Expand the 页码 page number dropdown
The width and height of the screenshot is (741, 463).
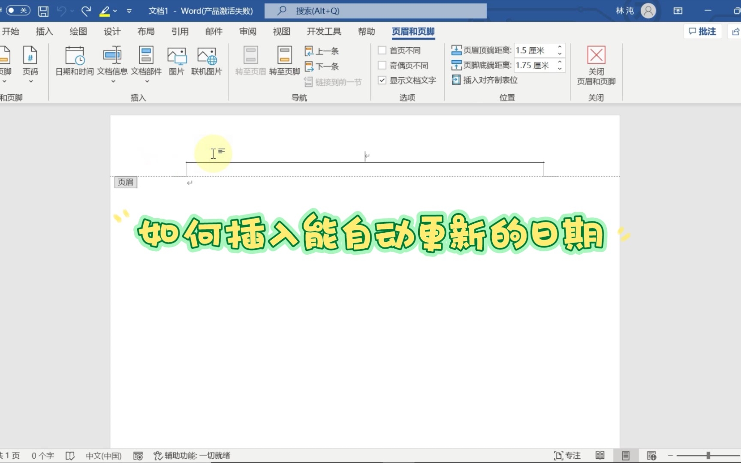click(30, 81)
